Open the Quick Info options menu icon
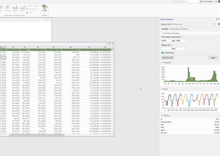 click(219, 24)
